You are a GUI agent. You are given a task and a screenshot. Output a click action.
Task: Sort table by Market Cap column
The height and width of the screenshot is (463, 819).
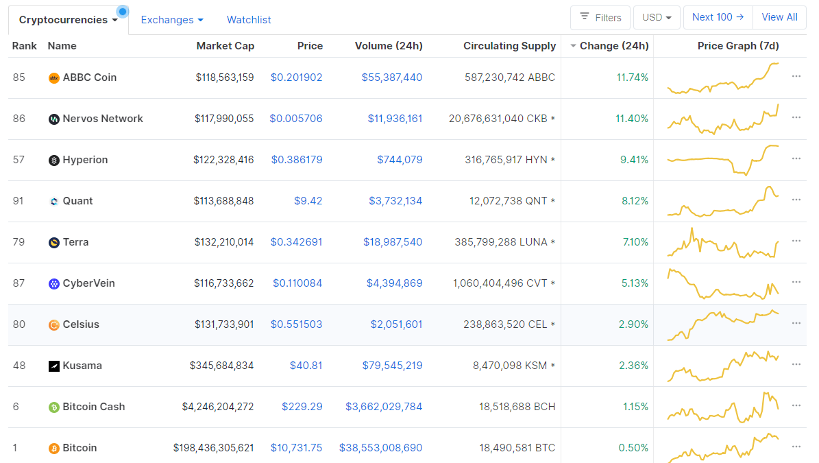point(225,46)
